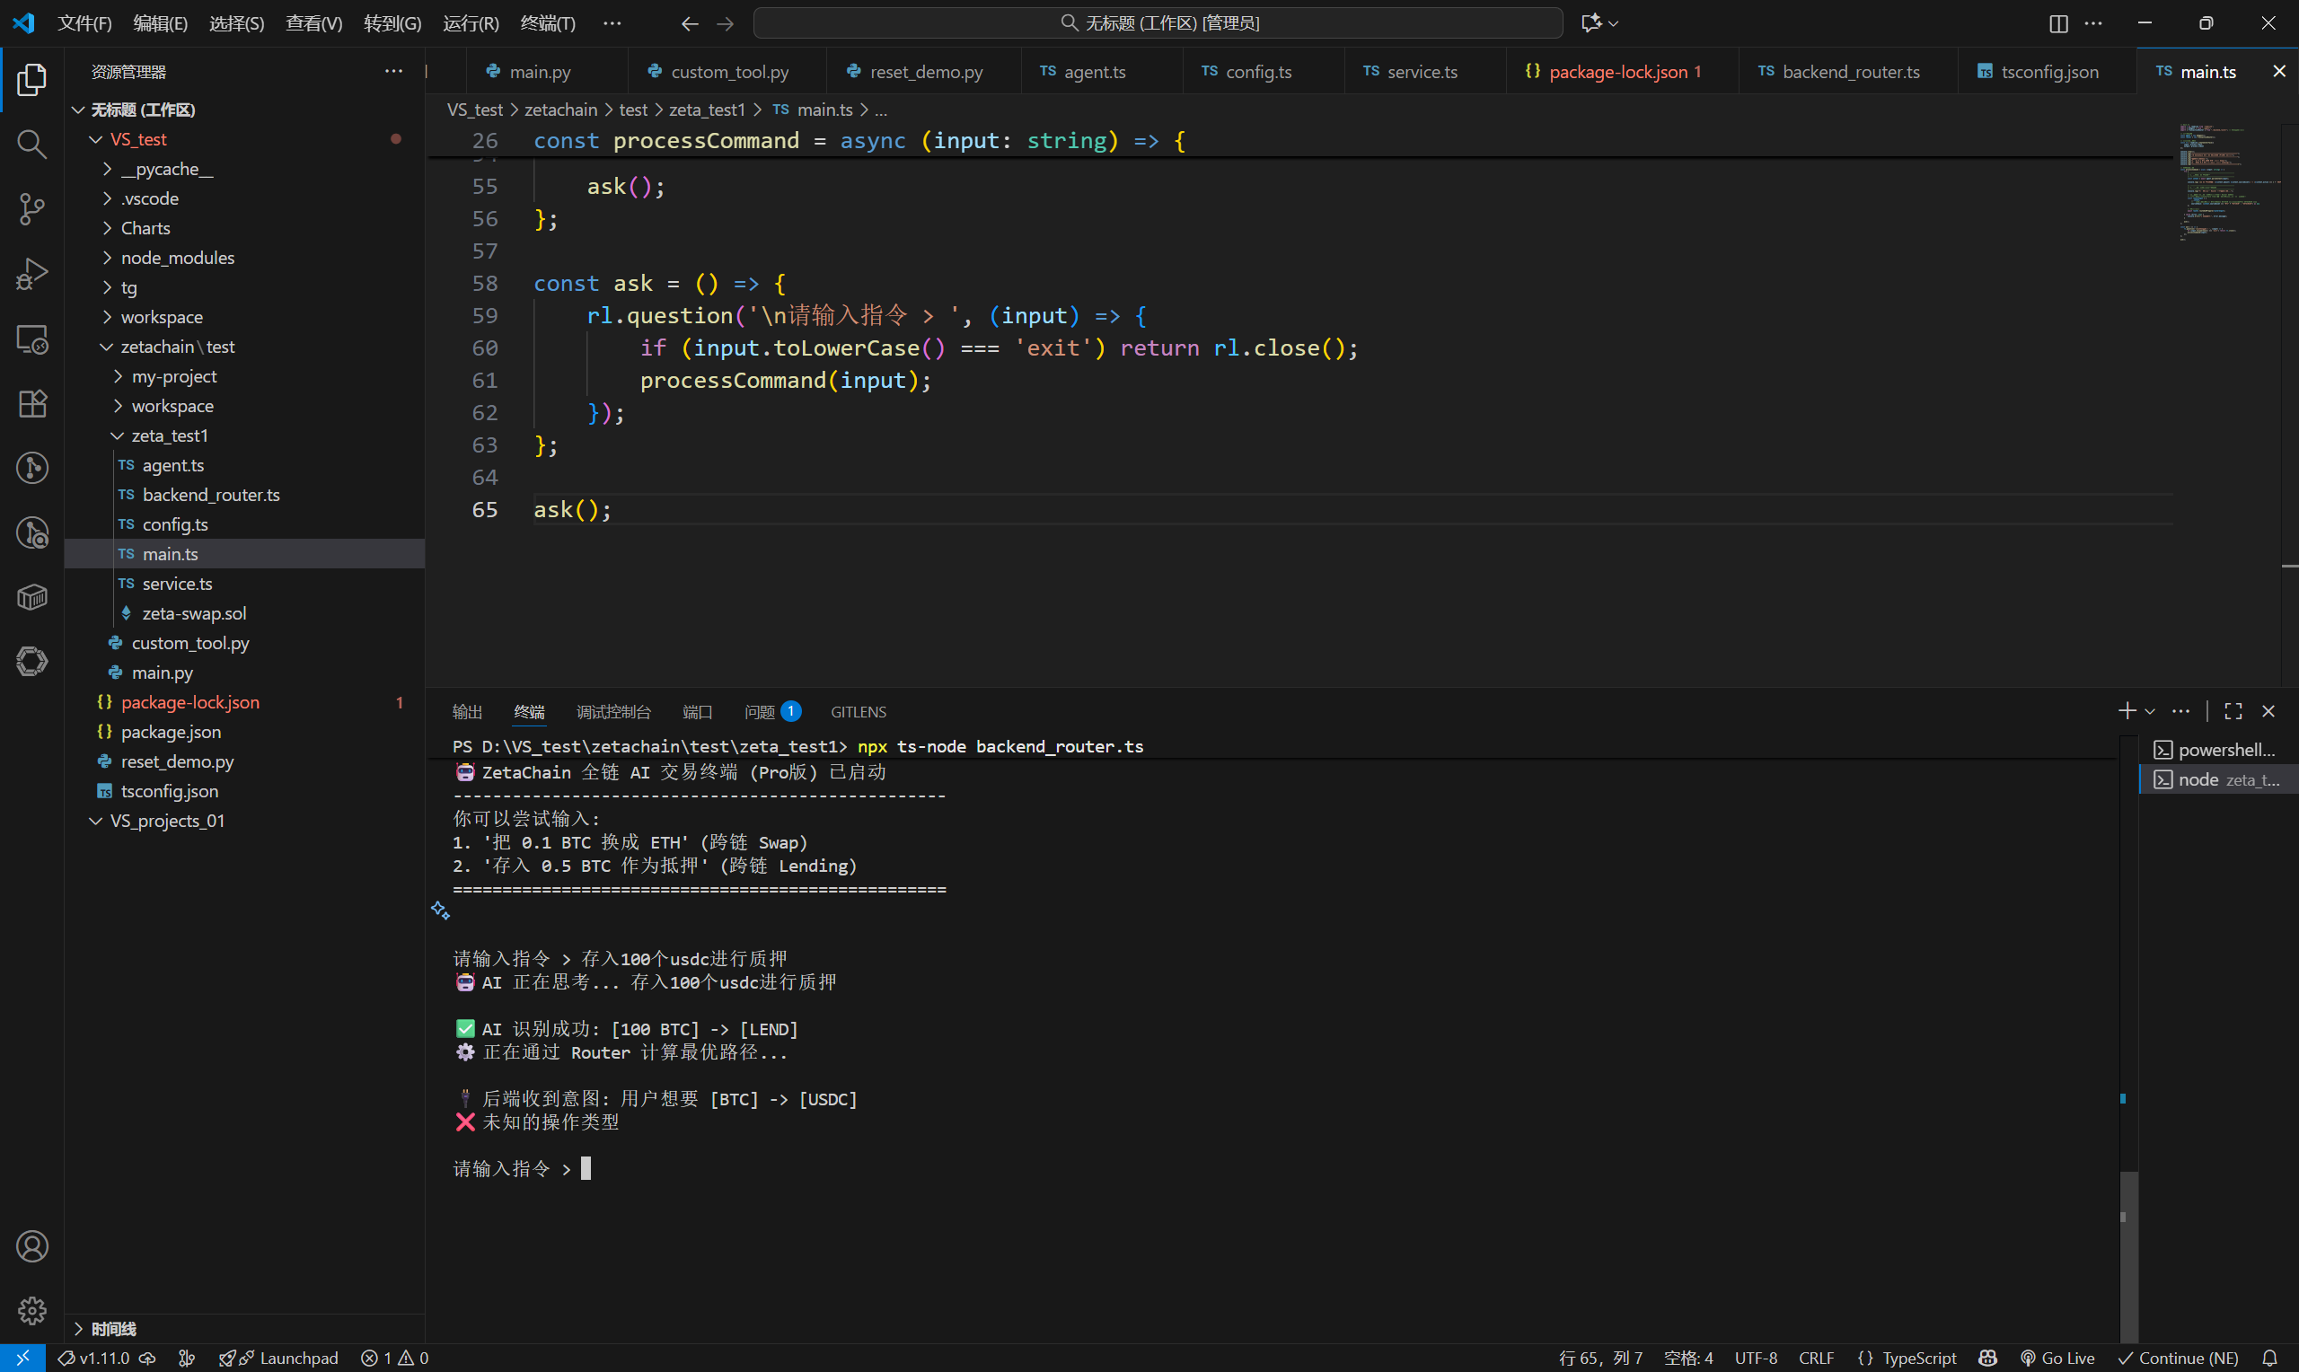
Task: Open the Run and Debug view
Action: [31, 274]
